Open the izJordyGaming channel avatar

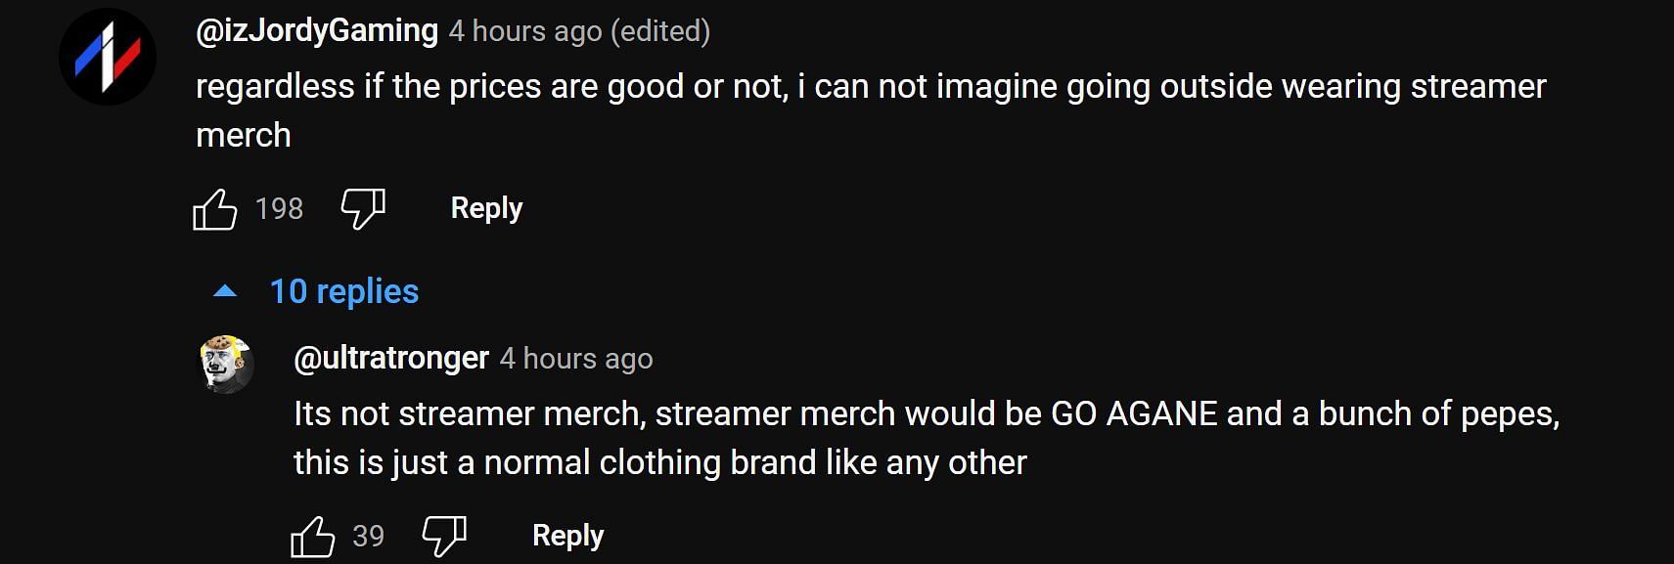click(x=108, y=57)
